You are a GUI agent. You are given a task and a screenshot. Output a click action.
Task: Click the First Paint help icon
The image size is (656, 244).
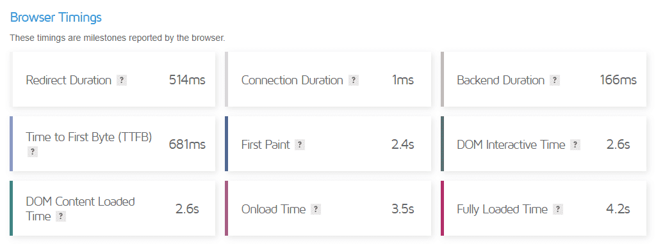click(300, 145)
